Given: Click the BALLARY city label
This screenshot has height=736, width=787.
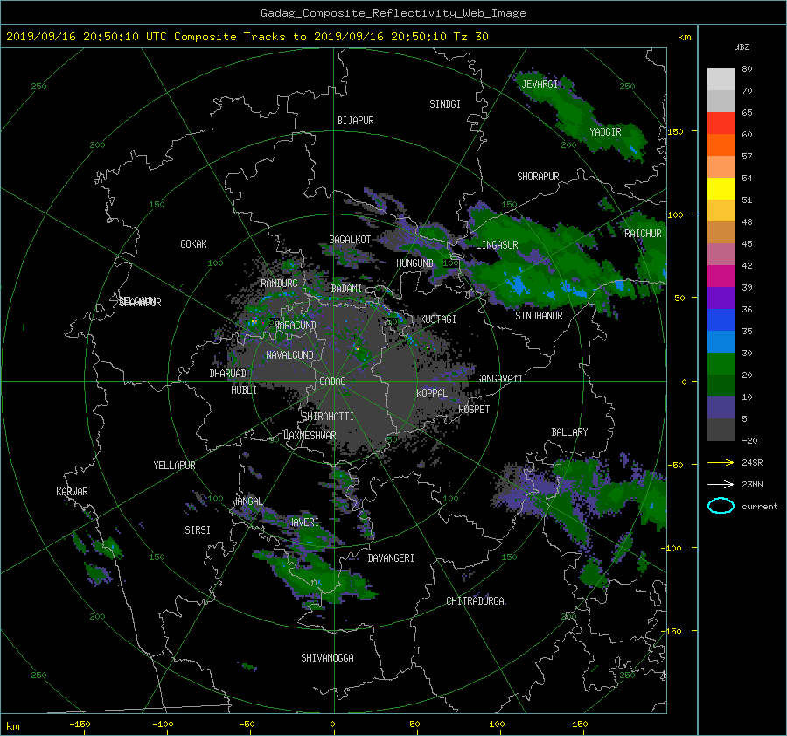Looking at the screenshot, I should tap(569, 432).
